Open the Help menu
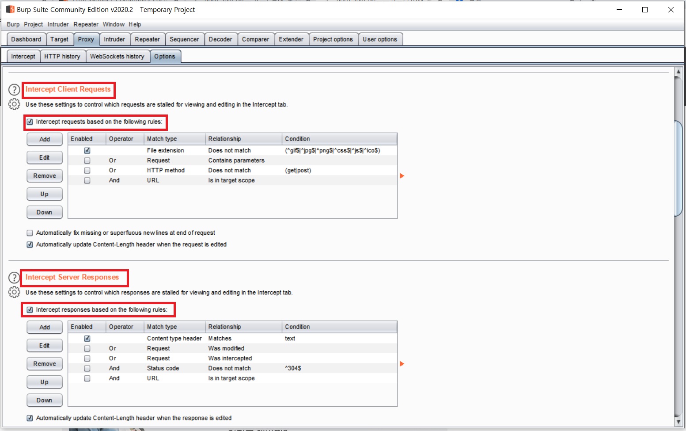Image resolution: width=686 pixels, height=431 pixels. click(135, 24)
